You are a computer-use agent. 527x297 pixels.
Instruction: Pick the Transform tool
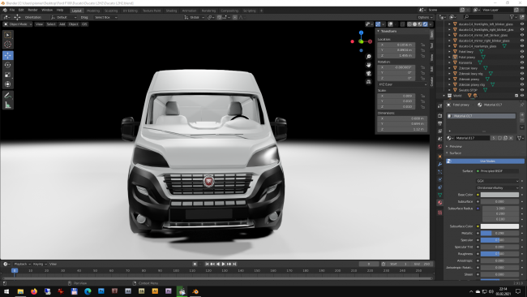pyautogui.click(x=8, y=84)
